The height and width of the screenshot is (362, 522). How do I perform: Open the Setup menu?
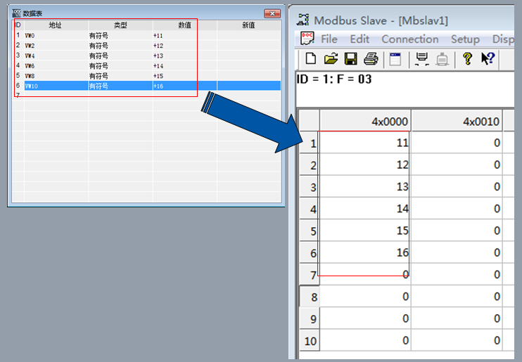pyautogui.click(x=465, y=39)
